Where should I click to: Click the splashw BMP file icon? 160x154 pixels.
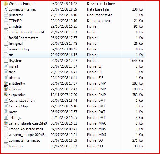(6, 89)
